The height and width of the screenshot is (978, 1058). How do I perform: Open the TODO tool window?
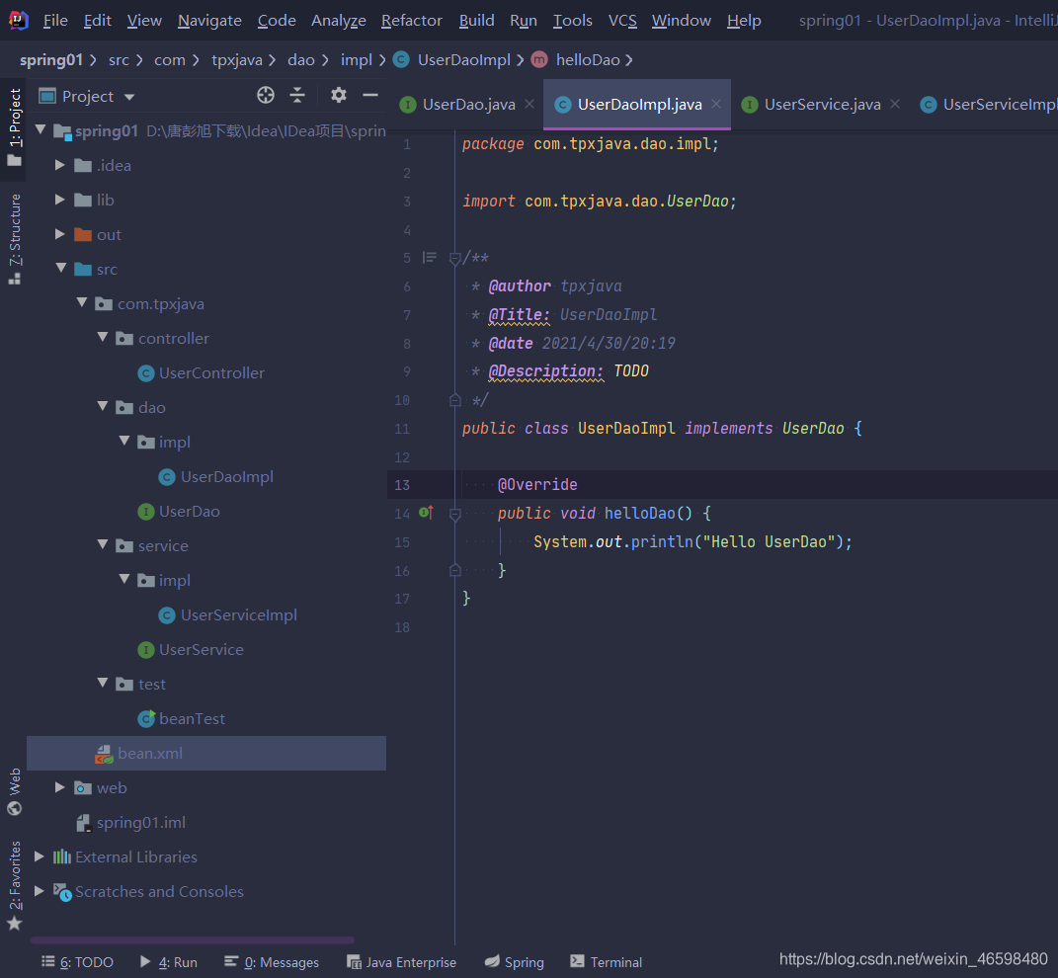(x=78, y=962)
